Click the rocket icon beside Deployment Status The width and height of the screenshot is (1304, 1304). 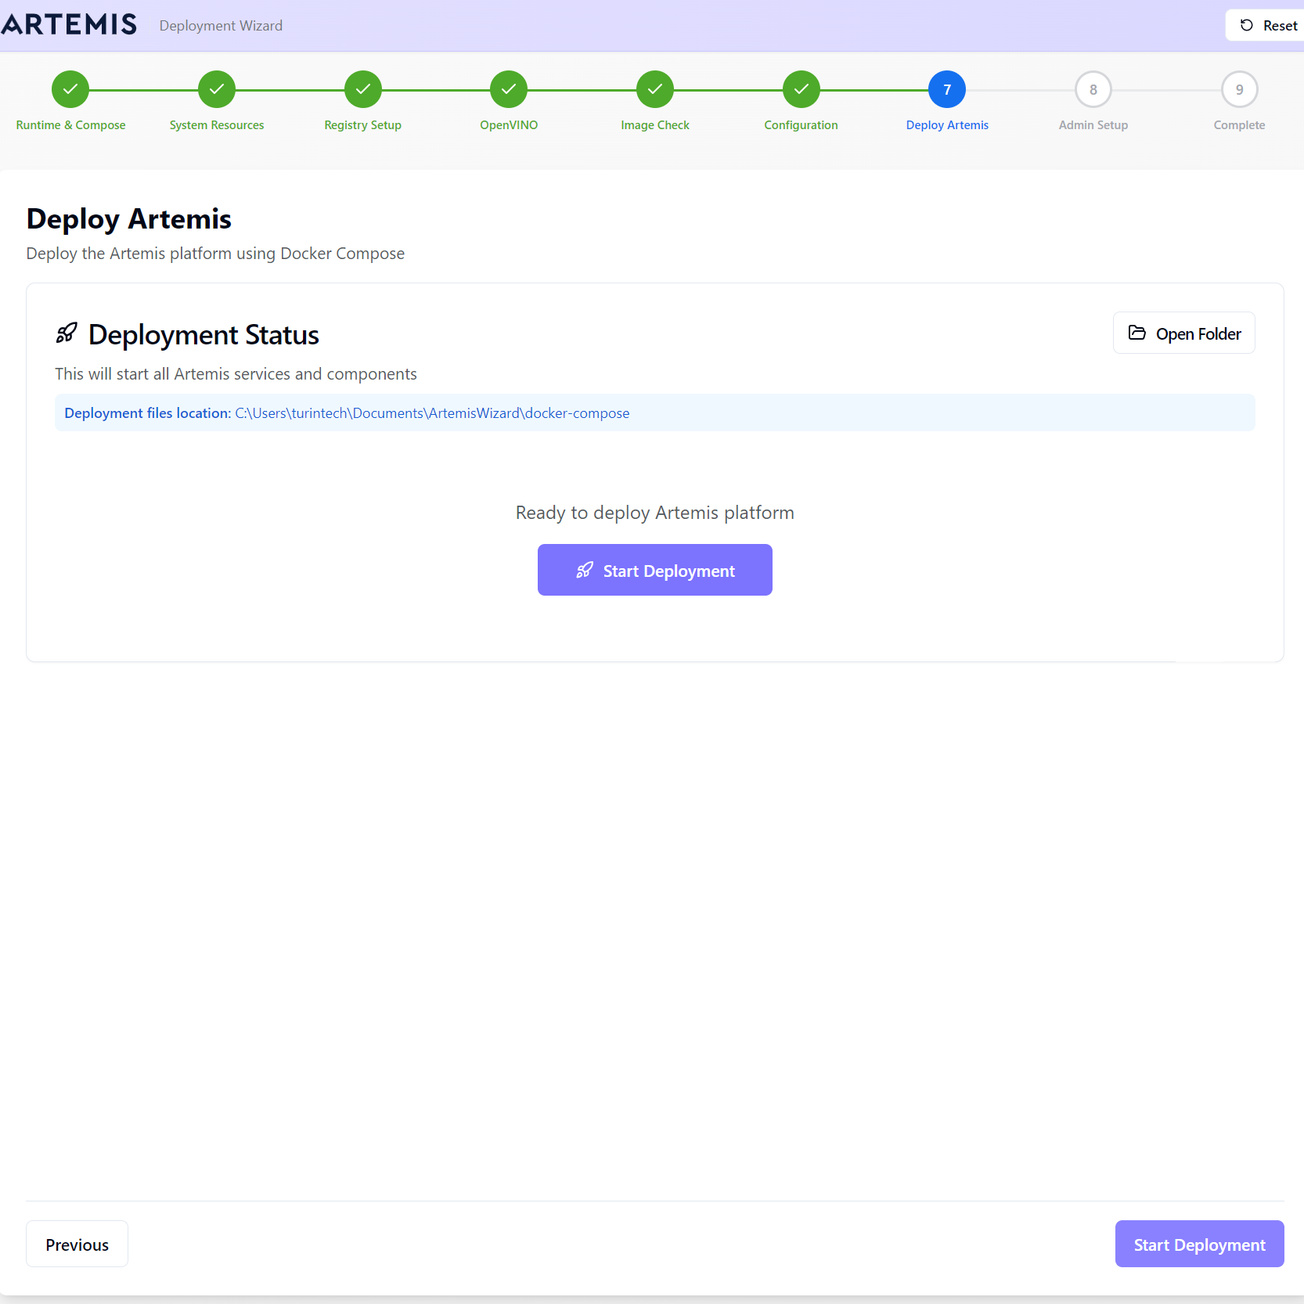point(67,333)
